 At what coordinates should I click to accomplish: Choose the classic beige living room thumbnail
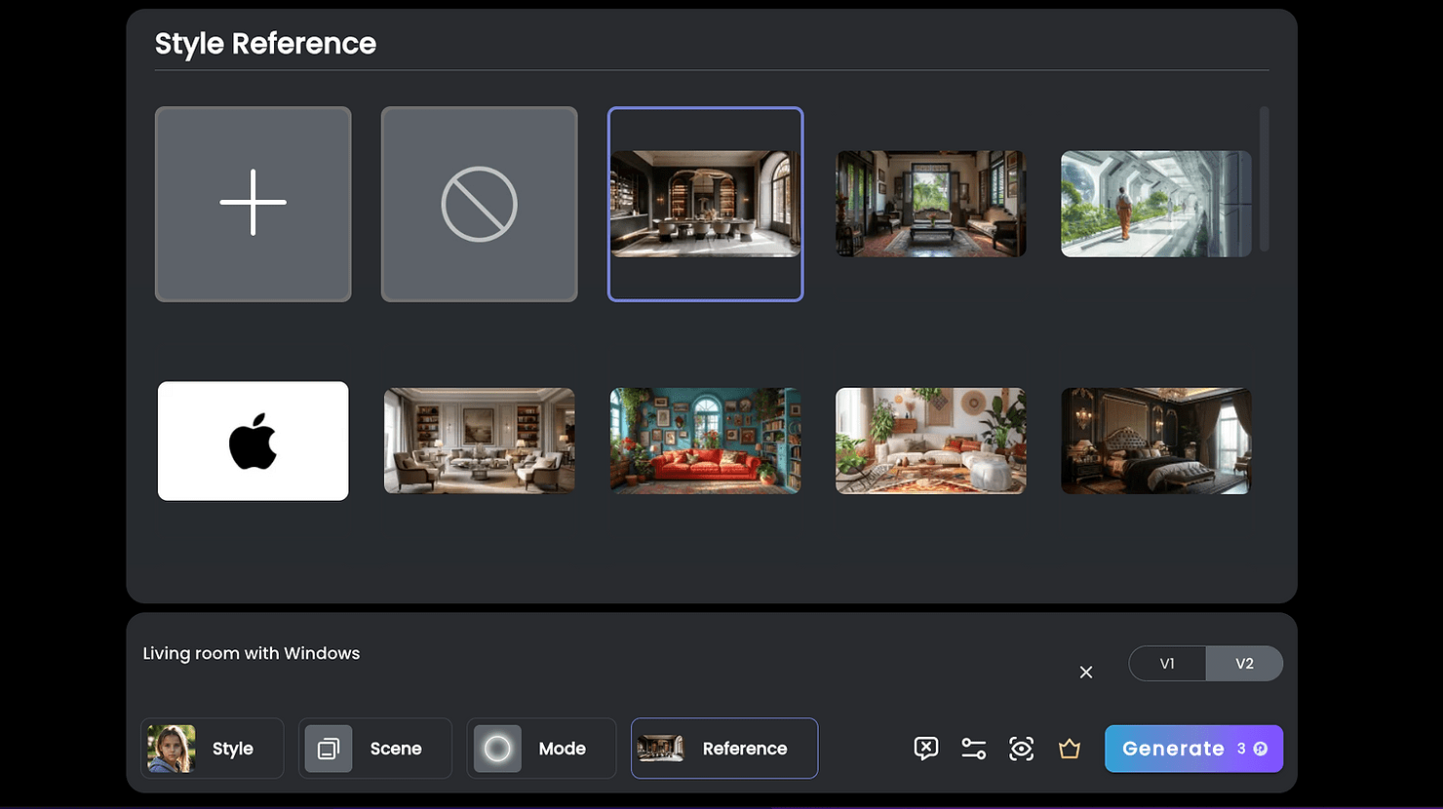(x=479, y=441)
